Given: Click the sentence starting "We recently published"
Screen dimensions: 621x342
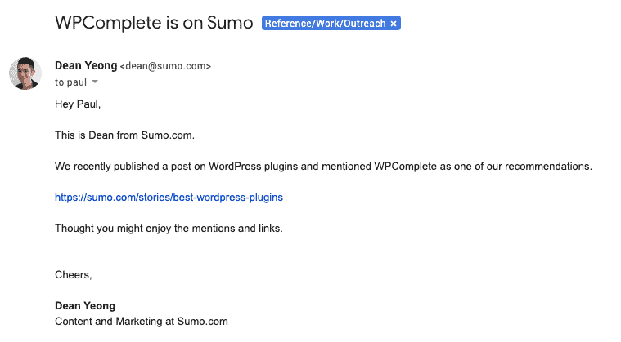Looking at the screenshot, I should (323, 167).
